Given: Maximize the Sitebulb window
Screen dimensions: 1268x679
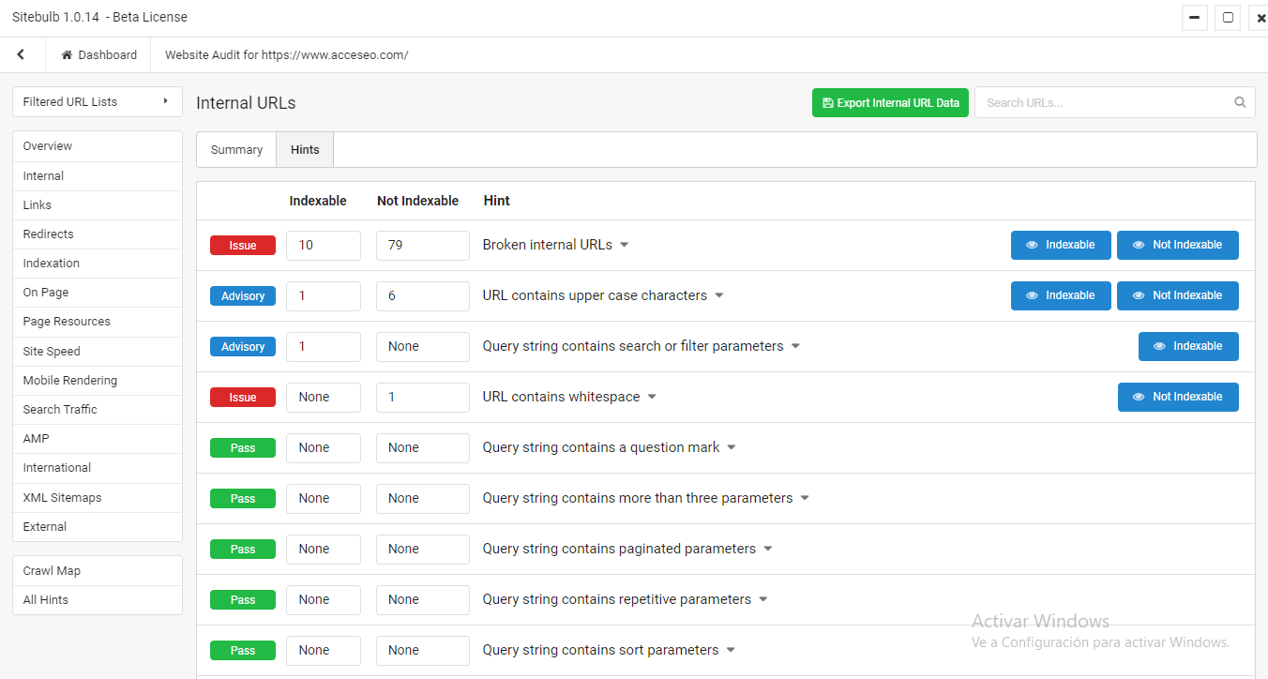Looking at the screenshot, I should pos(1228,18).
